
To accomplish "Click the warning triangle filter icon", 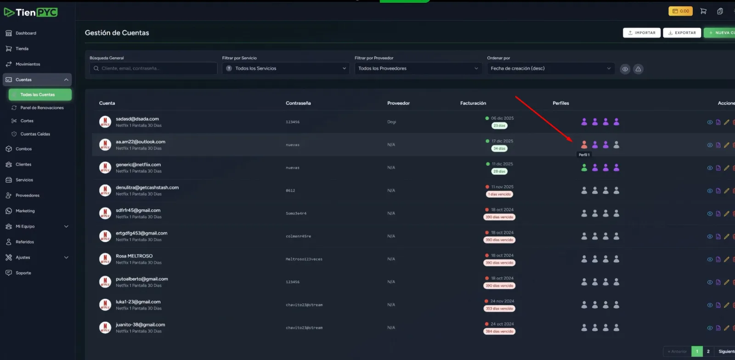I will [x=638, y=69].
